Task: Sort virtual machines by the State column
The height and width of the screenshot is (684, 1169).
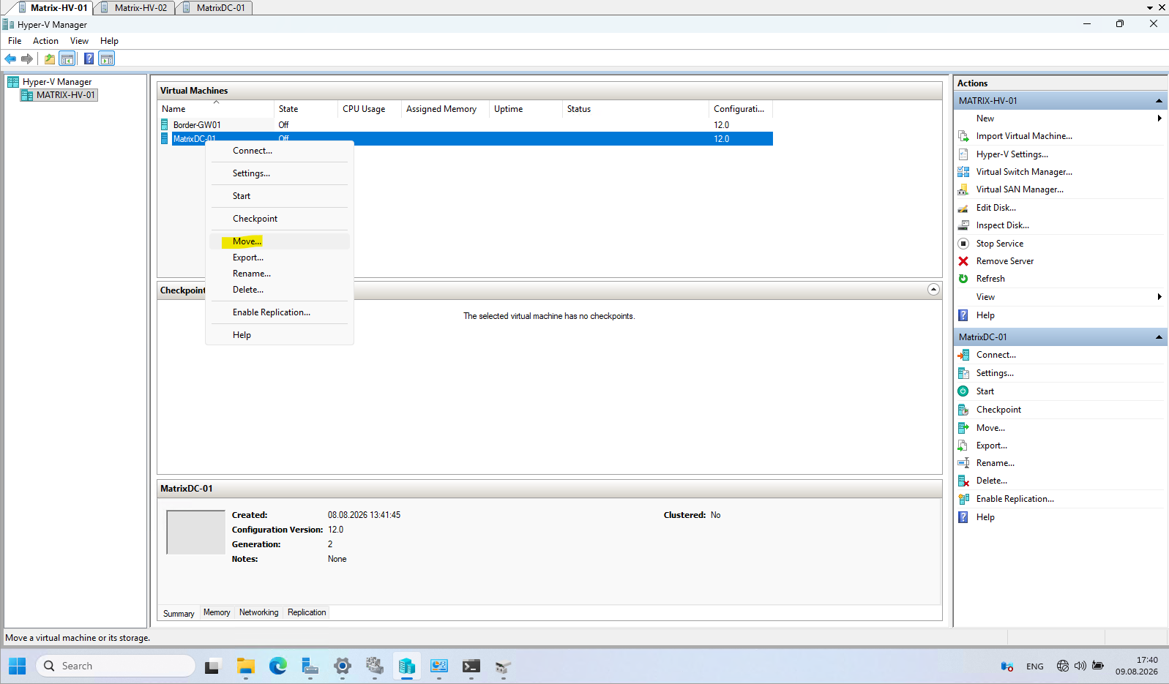Action: pos(306,109)
